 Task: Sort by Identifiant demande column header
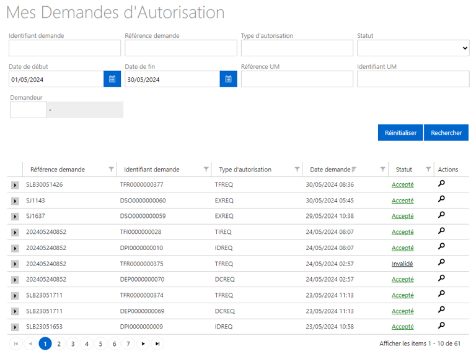pos(152,170)
